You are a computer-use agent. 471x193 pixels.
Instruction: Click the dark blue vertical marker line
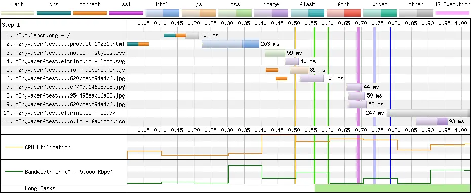[x=390, y=76]
